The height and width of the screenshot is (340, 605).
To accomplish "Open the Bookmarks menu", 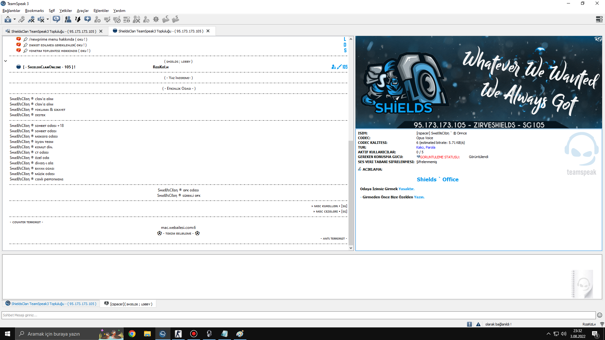I will click(34, 11).
